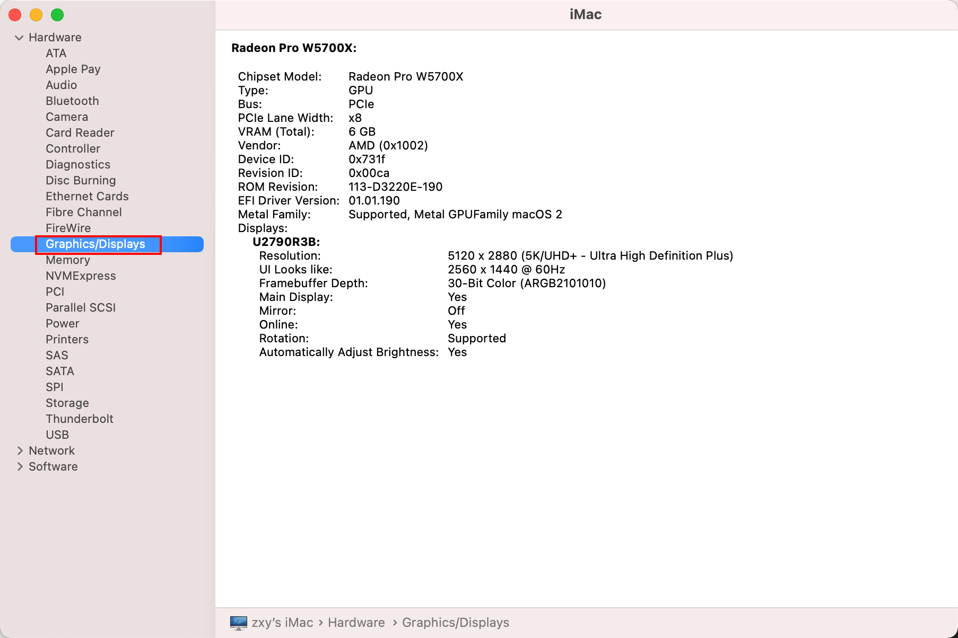Select Thunderbolt in the sidebar
This screenshot has width=958, height=638.
(80, 419)
